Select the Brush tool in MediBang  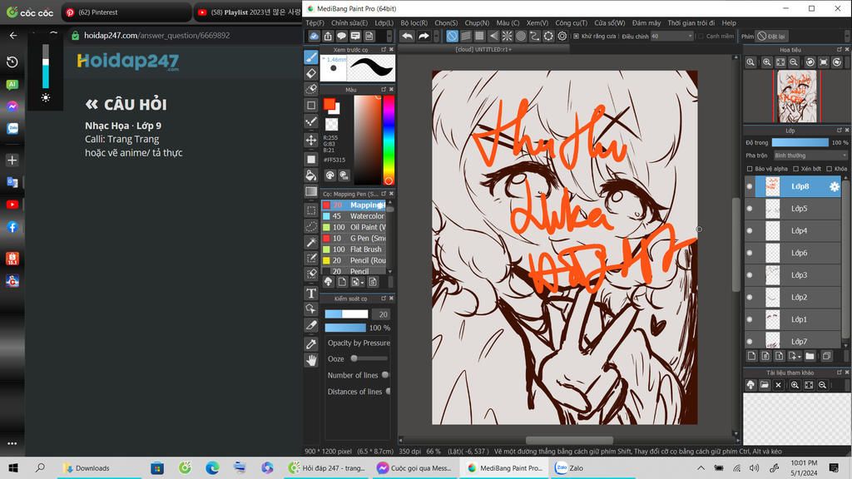tap(311, 57)
